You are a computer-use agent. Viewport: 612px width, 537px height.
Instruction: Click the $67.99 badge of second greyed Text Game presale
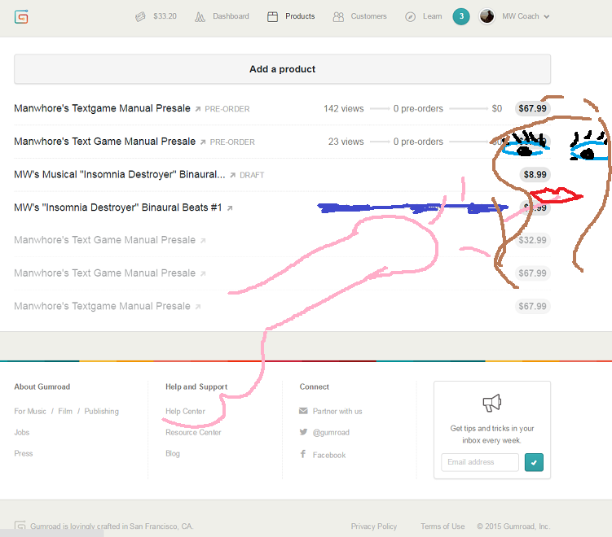click(x=532, y=273)
